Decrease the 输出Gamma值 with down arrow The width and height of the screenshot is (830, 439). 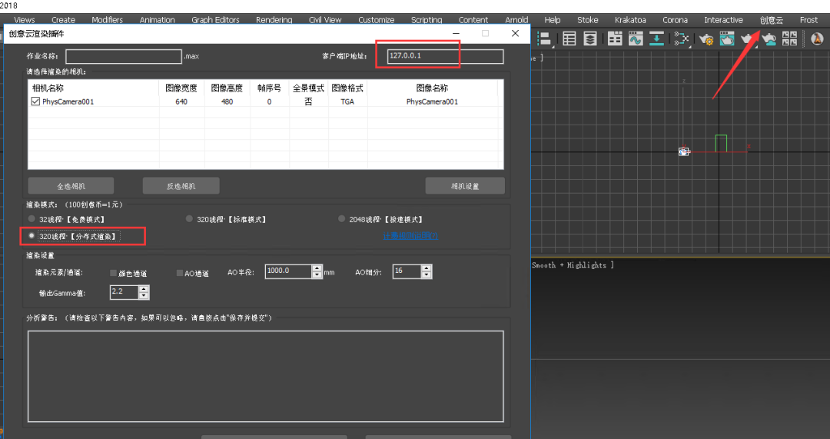coord(144,296)
